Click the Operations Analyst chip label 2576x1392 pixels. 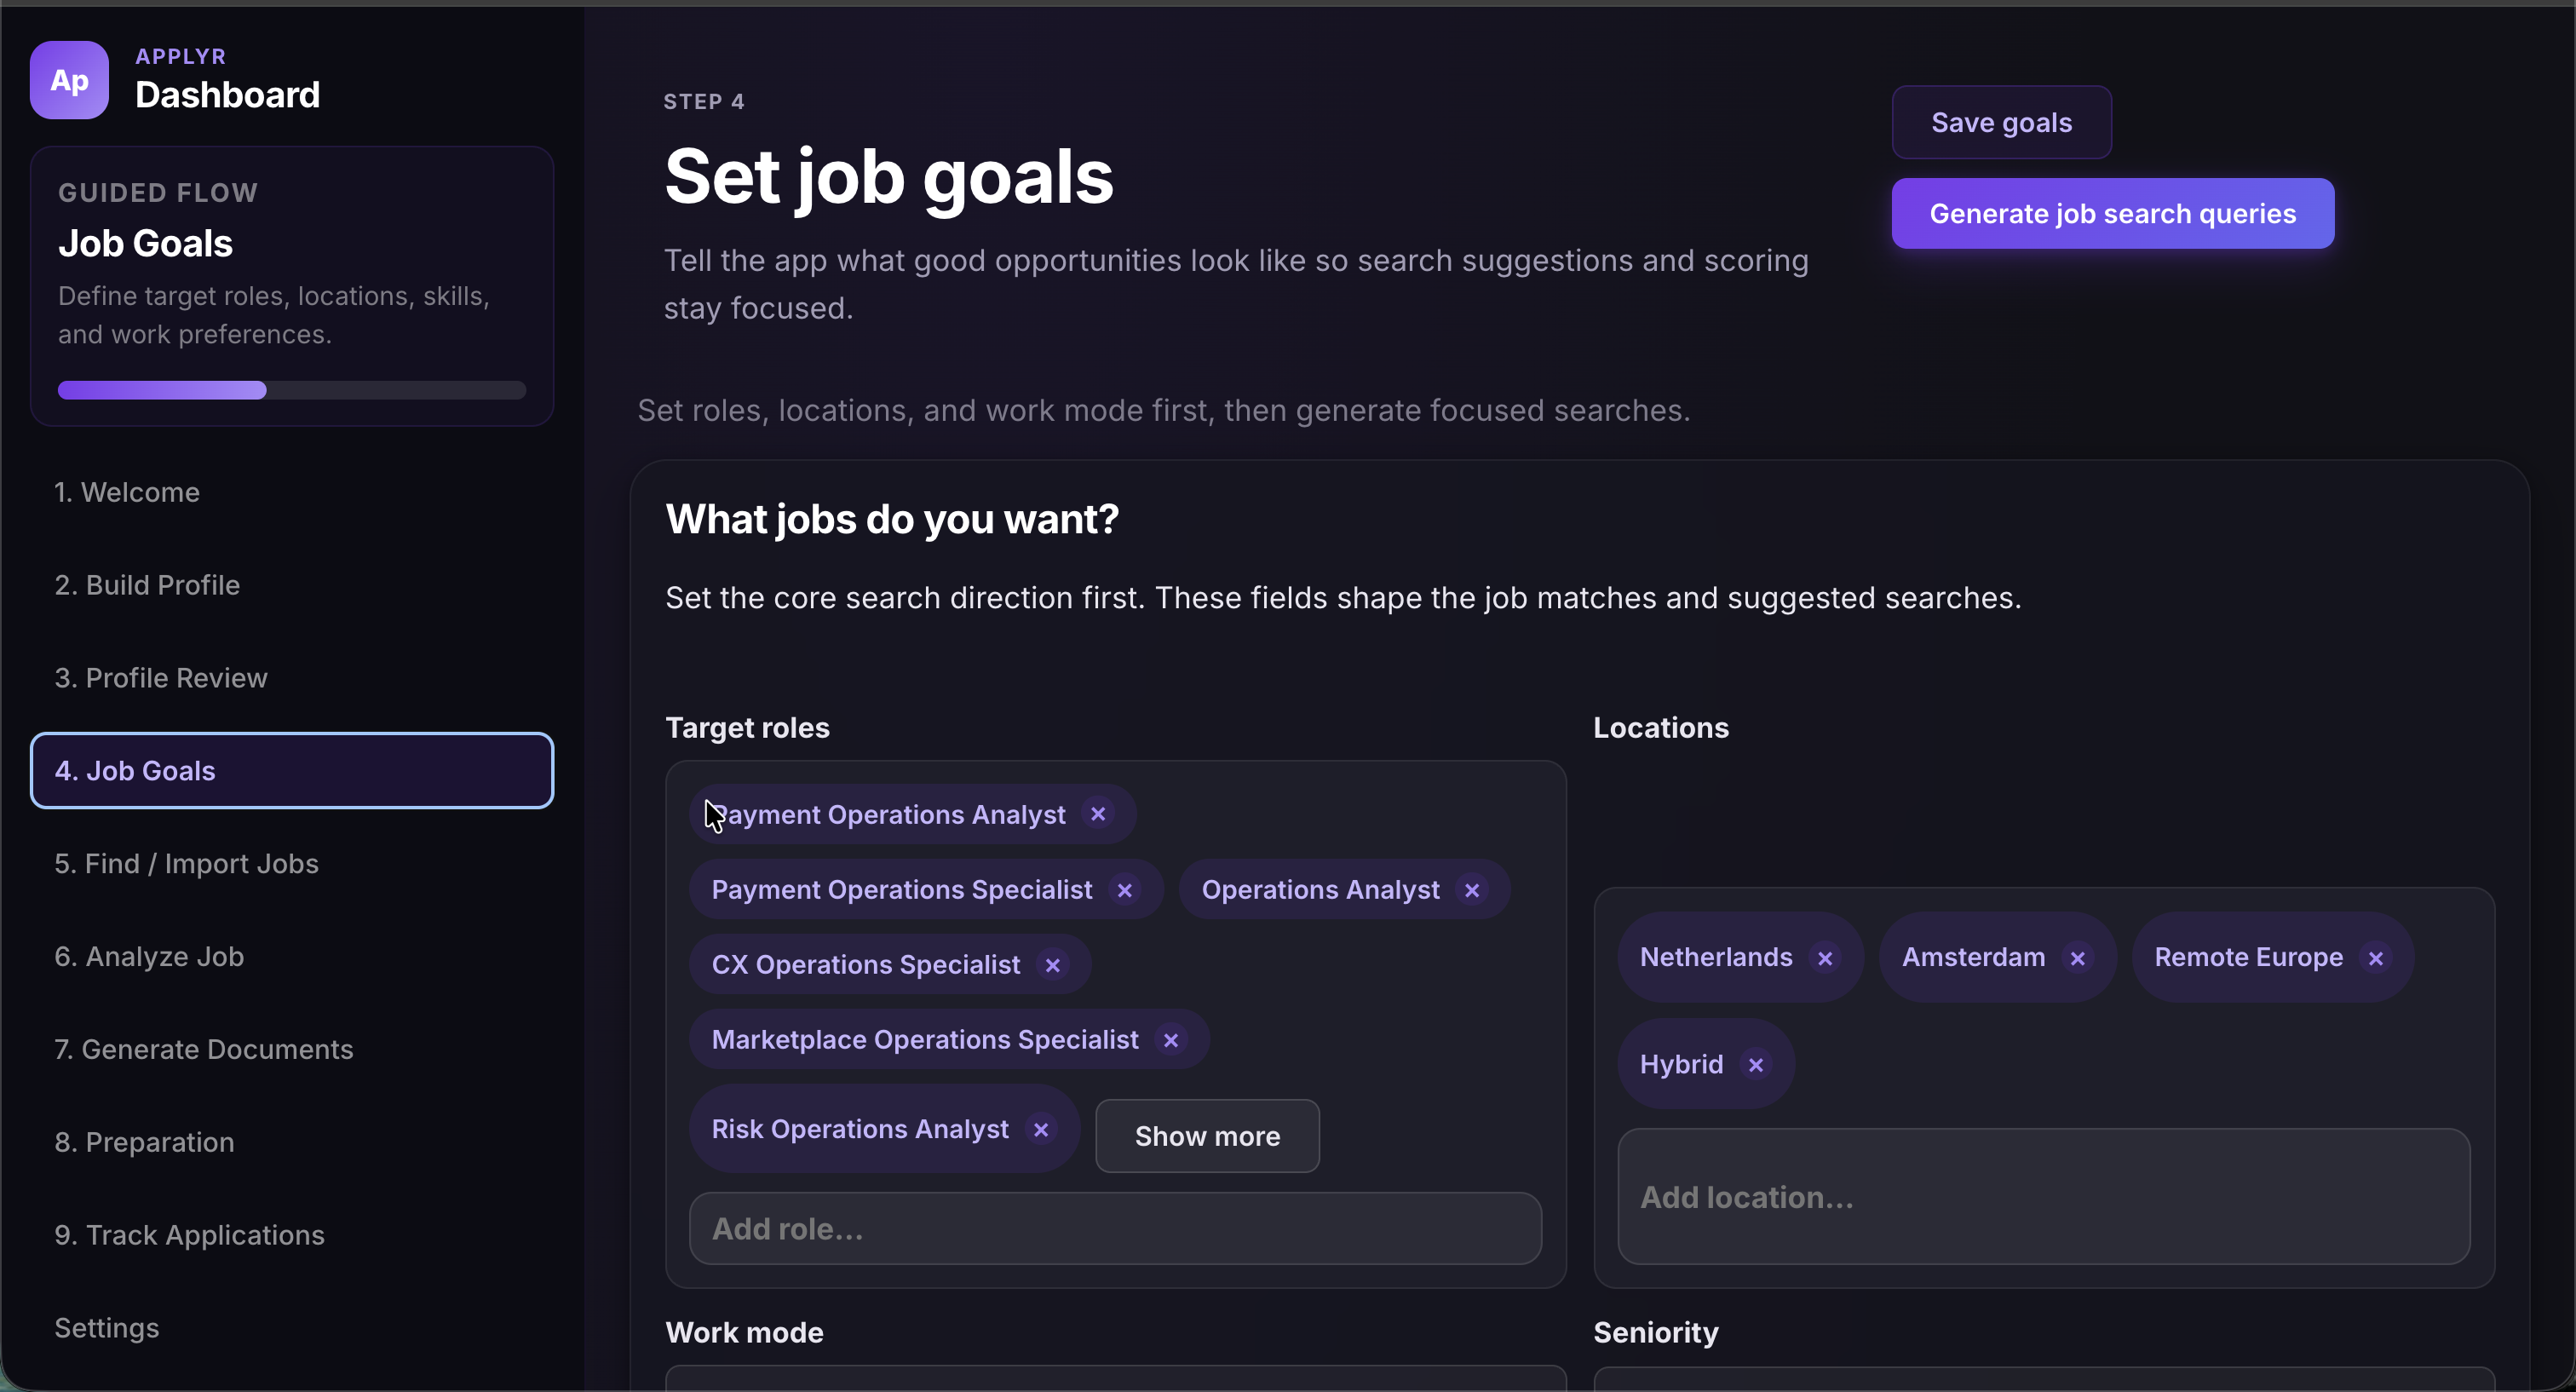[1320, 890]
